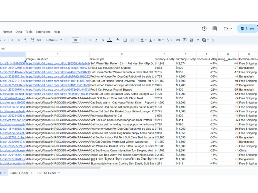
Task: Increase font size plus button
Action: pyautogui.click(x=82, y=40)
